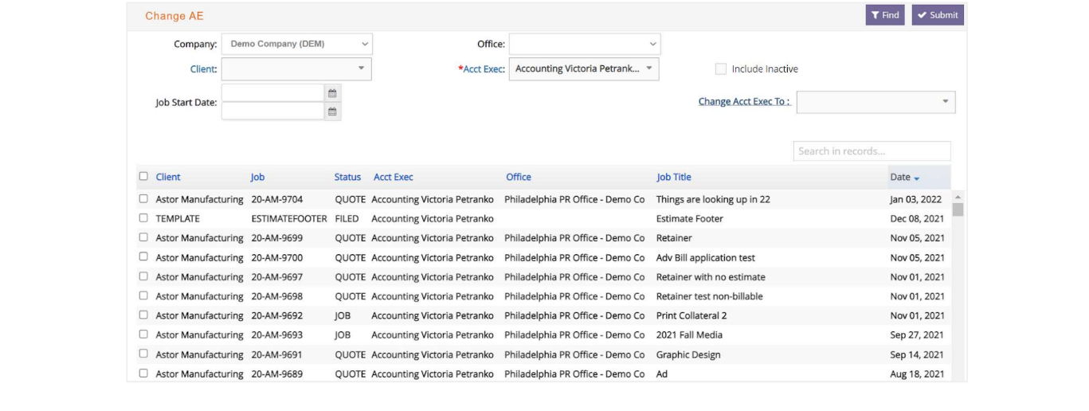Image resolution: width=1089 pixels, height=411 pixels.
Task: Expand the Company dropdown
Action: 296,44
